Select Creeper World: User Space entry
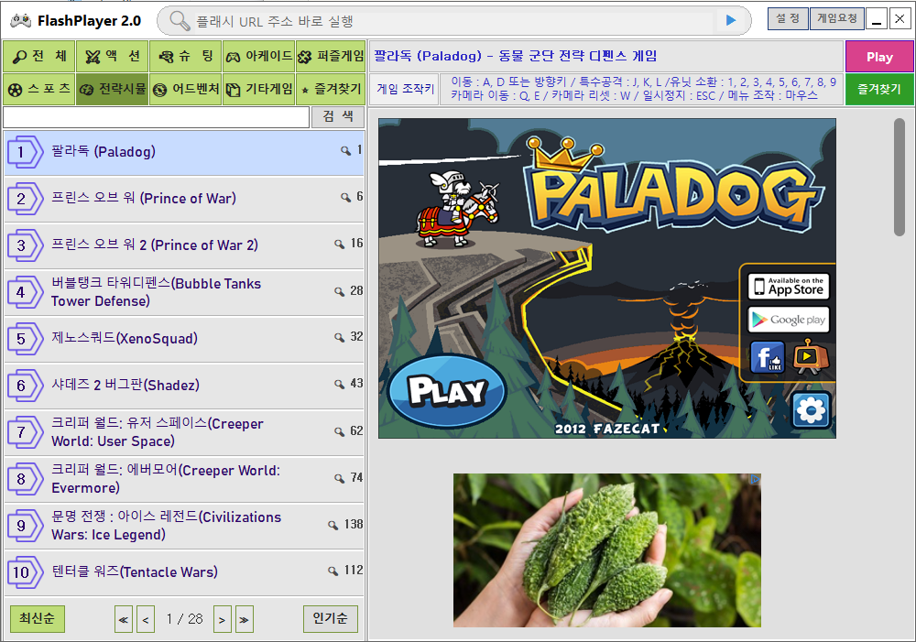The image size is (916, 642). [x=184, y=432]
